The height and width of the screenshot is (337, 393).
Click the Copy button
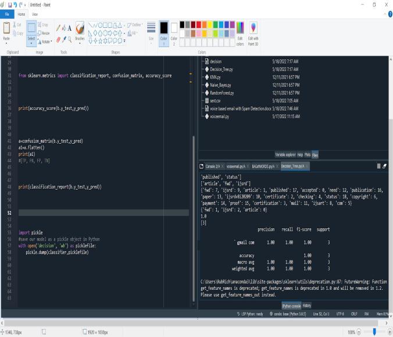[x=18, y=33]
